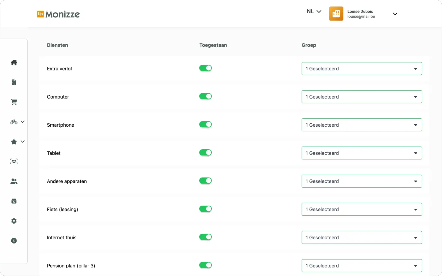Viewport: 442px width, 276px height.
Task: Open the star benefits sidebar icon
Action: [13, 142]
